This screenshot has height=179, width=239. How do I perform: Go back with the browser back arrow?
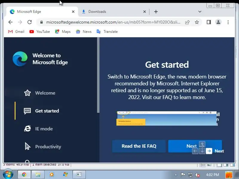coord(10,22)
